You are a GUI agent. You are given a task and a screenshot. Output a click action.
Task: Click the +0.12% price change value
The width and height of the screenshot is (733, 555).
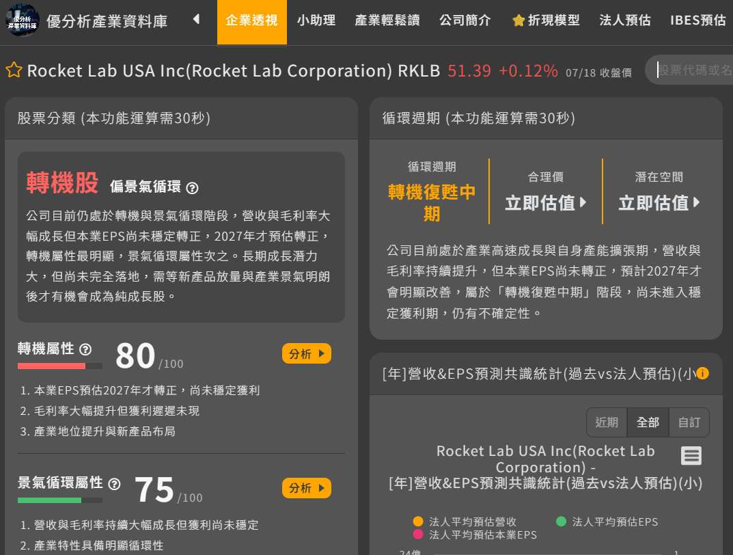pos(528,70)
